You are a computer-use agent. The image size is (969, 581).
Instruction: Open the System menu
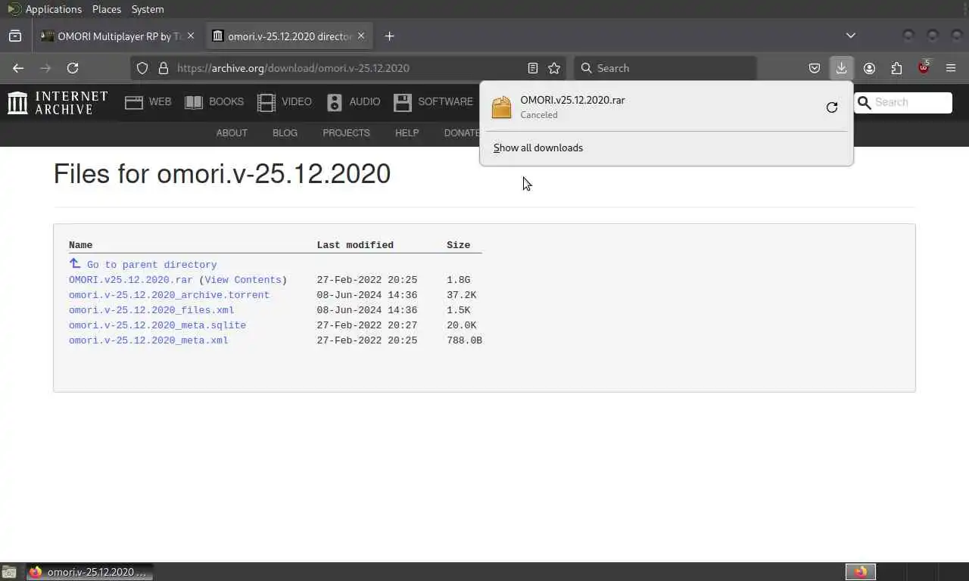[148, 9]
